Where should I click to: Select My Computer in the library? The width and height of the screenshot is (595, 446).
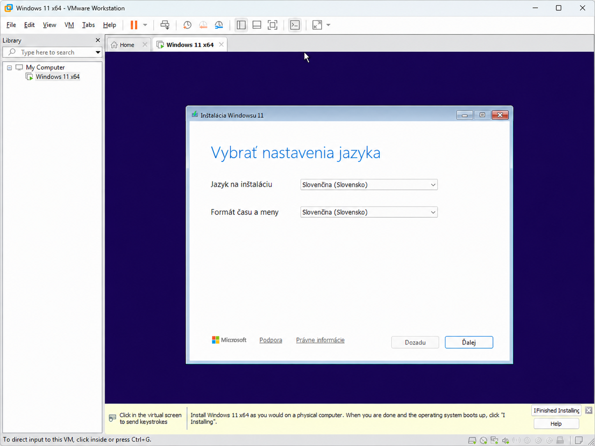click(45, 67)
